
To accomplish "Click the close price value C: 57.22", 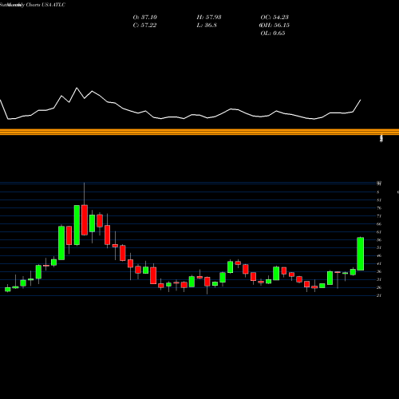I will (144, 26).
